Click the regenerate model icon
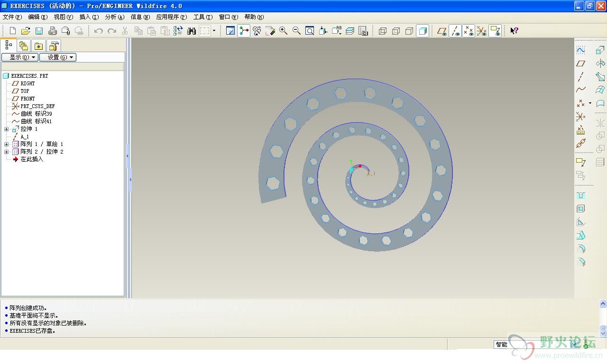The width and height of the screenshot is (607, 364). [178, 31]
